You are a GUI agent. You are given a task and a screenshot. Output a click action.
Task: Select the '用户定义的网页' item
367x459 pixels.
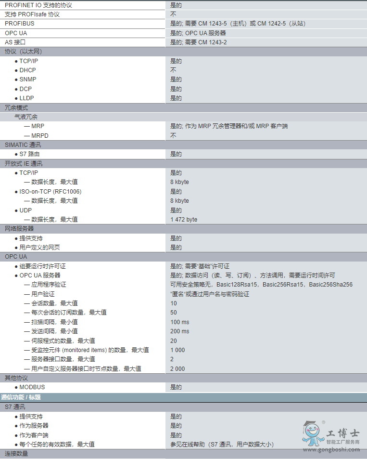[37, 248]
